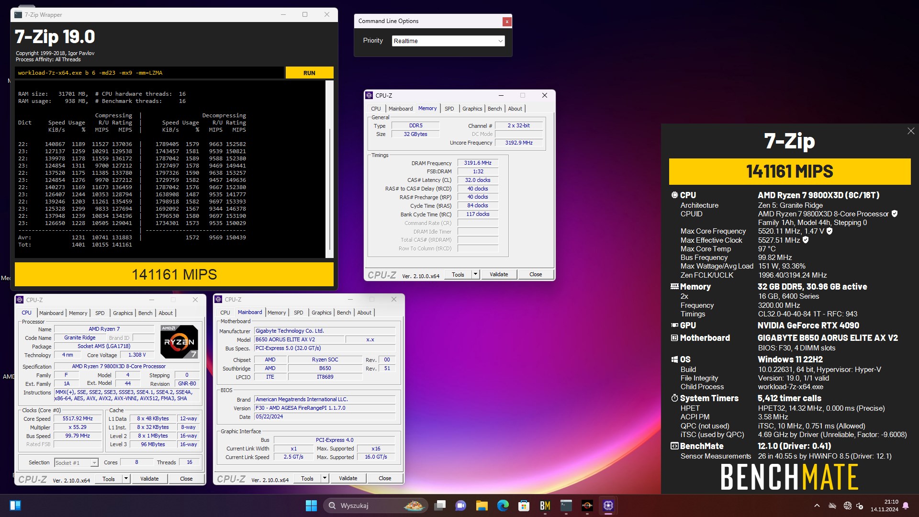
Task: Select the CPU tab in the CPU-Z Memory window
Action: tap(376, 109)
